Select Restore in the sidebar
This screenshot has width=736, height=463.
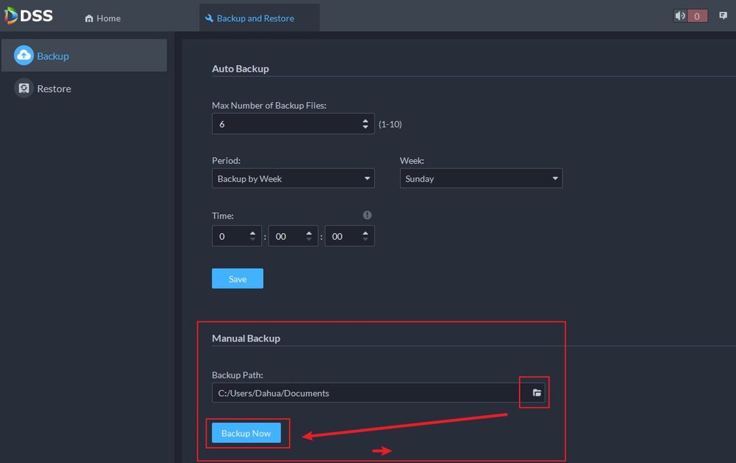[x=83, y=88]
